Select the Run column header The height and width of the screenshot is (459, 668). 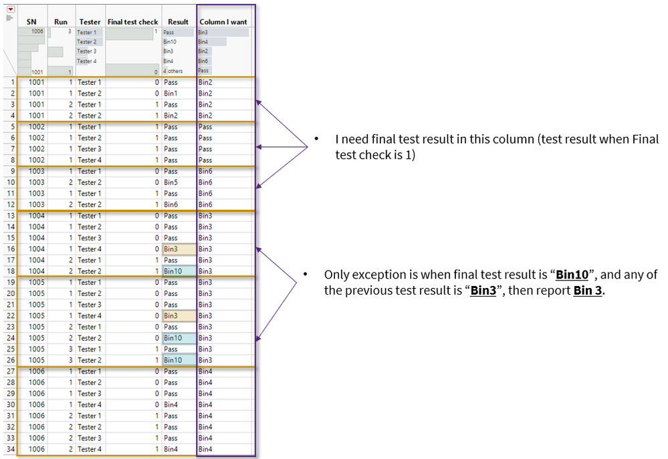[61, 21]
